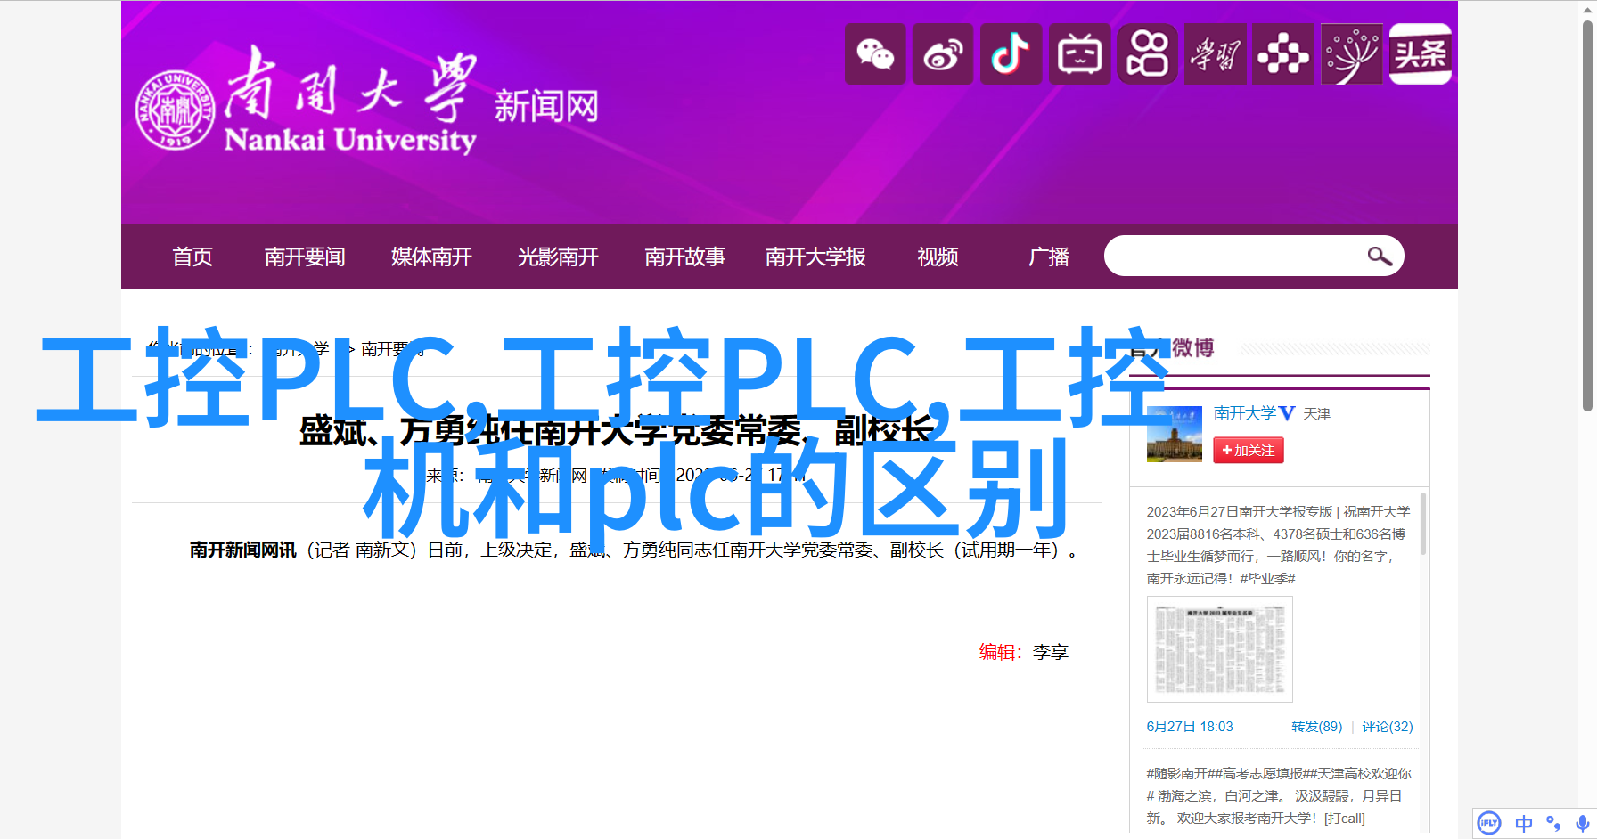Screen dimensions: 1597x839
Task: Open the 广播 menu item
Action: pyautogui.click(x=1049, y=257)
